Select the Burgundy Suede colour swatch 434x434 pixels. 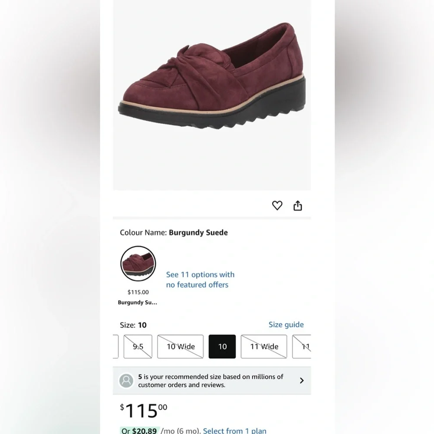pyautogui.click(x=138, y=263)
